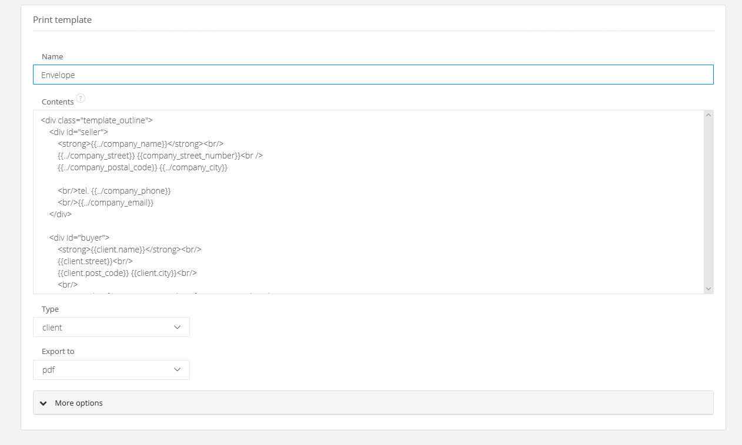Focus the Name field containing Envelope
The image size is (742, 445).
click(x=373, y=75)
